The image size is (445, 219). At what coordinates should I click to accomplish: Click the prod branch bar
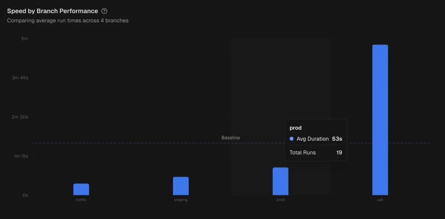click(280, 181)
